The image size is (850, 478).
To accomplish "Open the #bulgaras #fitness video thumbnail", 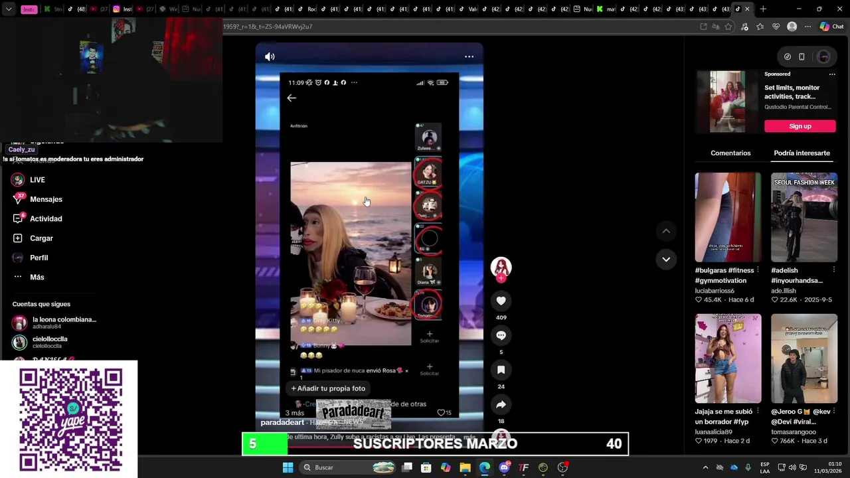I will click(x=728, y=217).
